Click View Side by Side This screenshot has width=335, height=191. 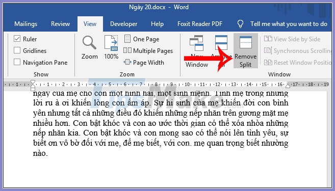pos(292,39)
